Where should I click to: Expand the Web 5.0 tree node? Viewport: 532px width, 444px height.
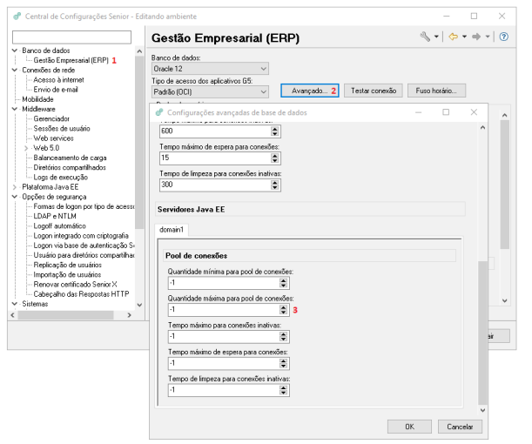[26, 148]
